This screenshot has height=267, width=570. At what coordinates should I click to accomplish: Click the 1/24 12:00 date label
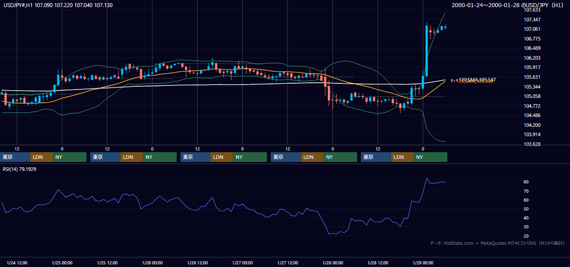pyautogui.click(x=17, y=263)
